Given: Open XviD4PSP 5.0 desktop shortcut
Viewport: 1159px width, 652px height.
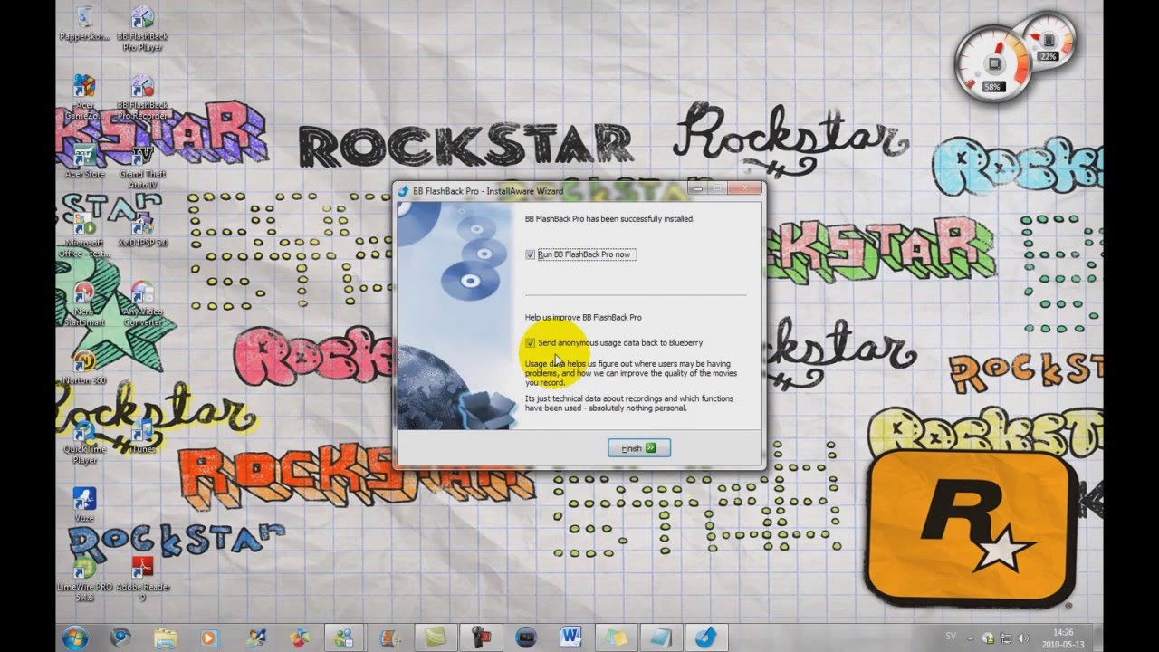Looking at the screenshot, I should pyautogui.click(x=142, y=231).
